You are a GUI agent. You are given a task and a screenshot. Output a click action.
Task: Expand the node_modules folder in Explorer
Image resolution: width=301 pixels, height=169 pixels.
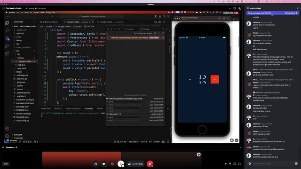23,47
